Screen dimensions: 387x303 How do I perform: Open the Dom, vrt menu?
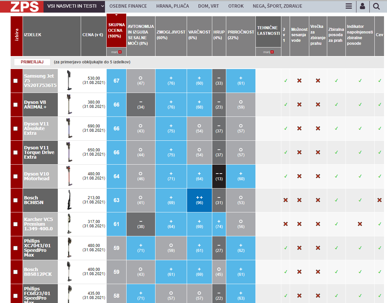(208, 6)
